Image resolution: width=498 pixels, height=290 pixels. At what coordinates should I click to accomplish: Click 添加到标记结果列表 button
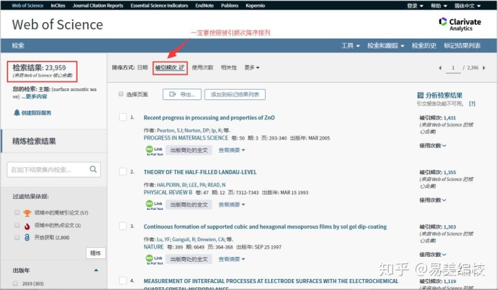point(235,95)
